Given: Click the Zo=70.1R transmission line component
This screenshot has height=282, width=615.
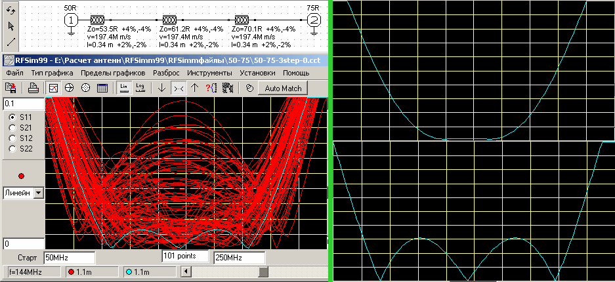Looking at the screenshot, I should [x=242, y=20].
